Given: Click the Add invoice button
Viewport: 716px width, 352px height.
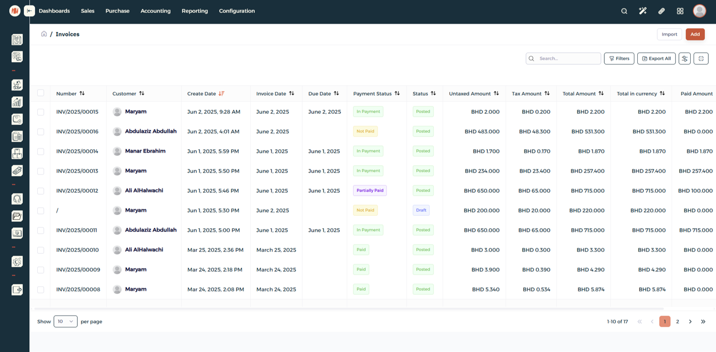Looking at the screenshot, I should 695,34.
